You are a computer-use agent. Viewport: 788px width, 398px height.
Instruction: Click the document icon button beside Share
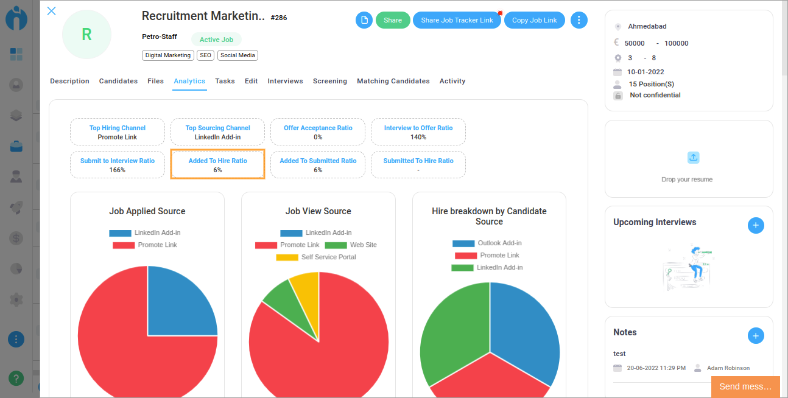(x=364, y=20)
